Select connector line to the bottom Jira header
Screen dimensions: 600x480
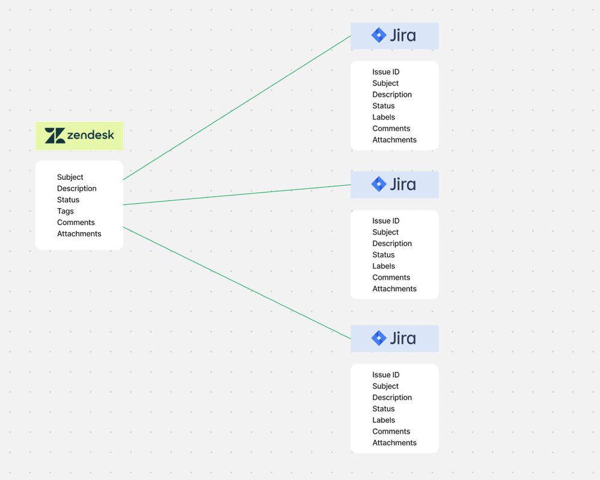coord(237,283)
